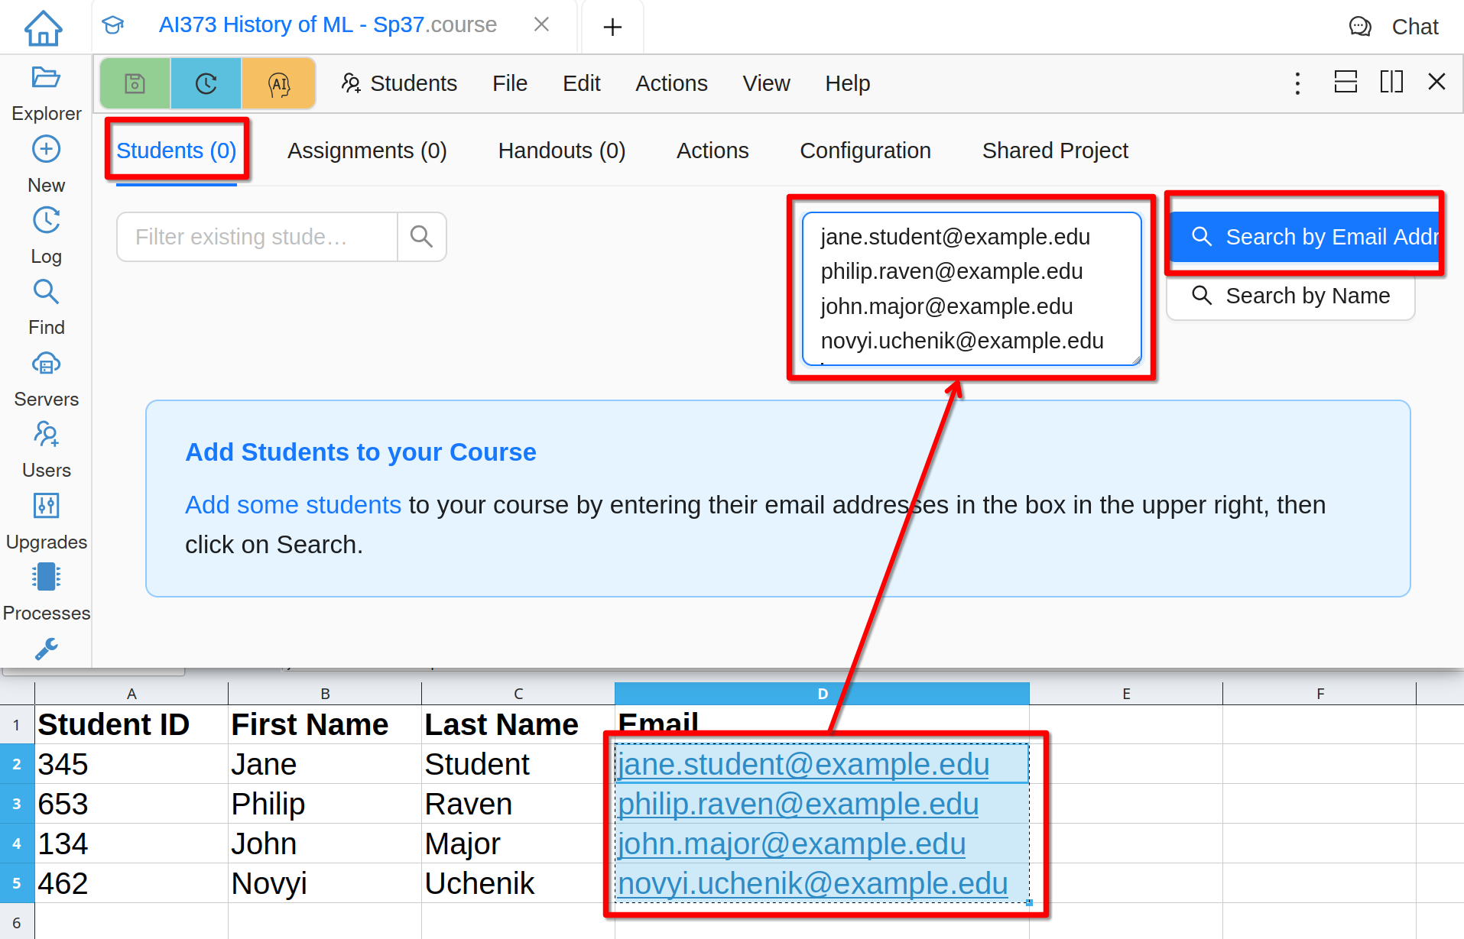Click the green Save icon button
Viewport: 1464px width, 939px height.
click(135, 83)
